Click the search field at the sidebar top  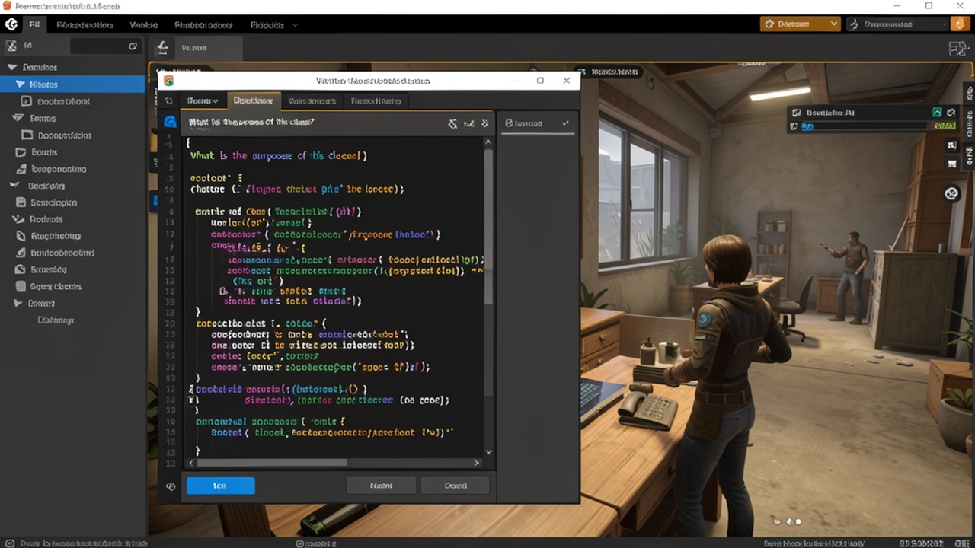click(105, 46)
